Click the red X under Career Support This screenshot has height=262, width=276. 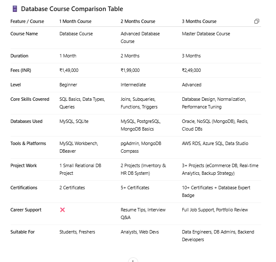(63, 210)
